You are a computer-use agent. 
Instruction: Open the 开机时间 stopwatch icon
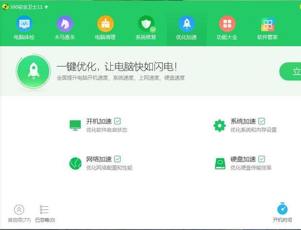click(x=282, y=209)
